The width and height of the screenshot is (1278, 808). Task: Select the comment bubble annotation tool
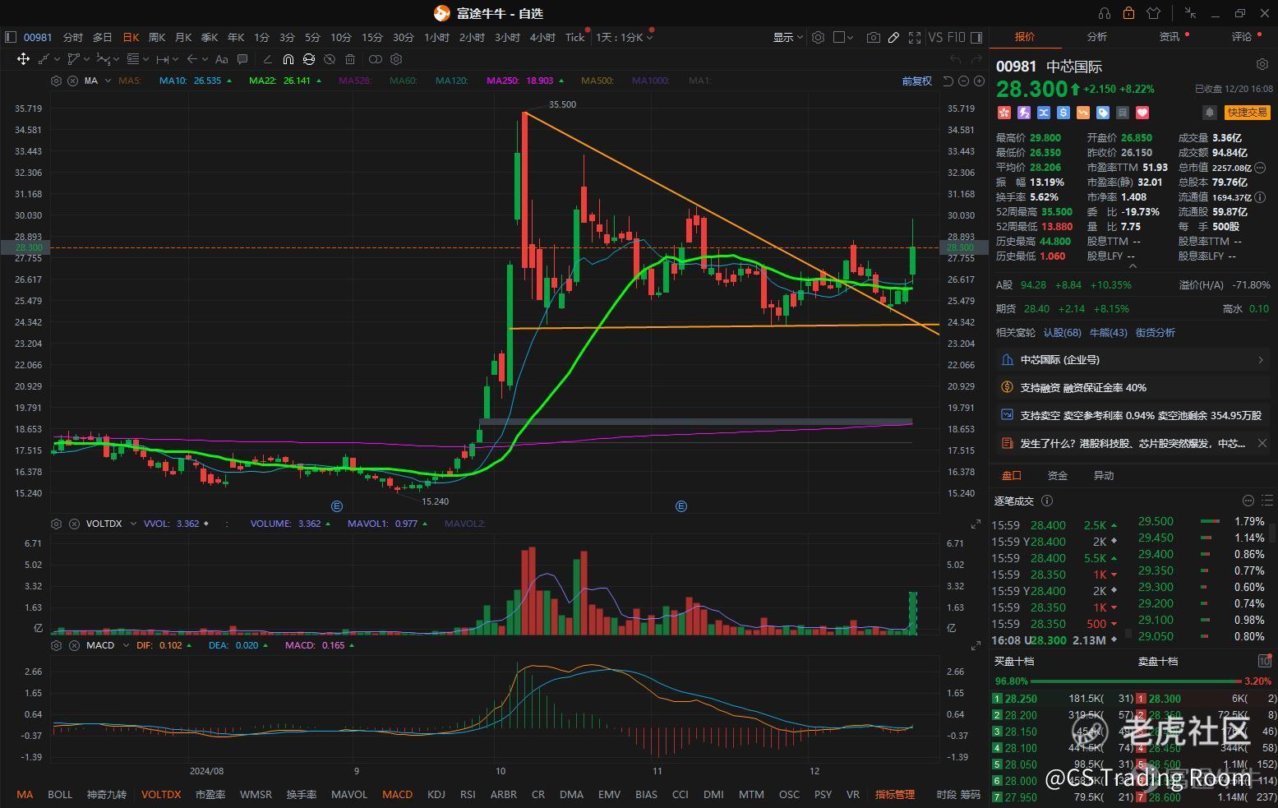point(242,59)
